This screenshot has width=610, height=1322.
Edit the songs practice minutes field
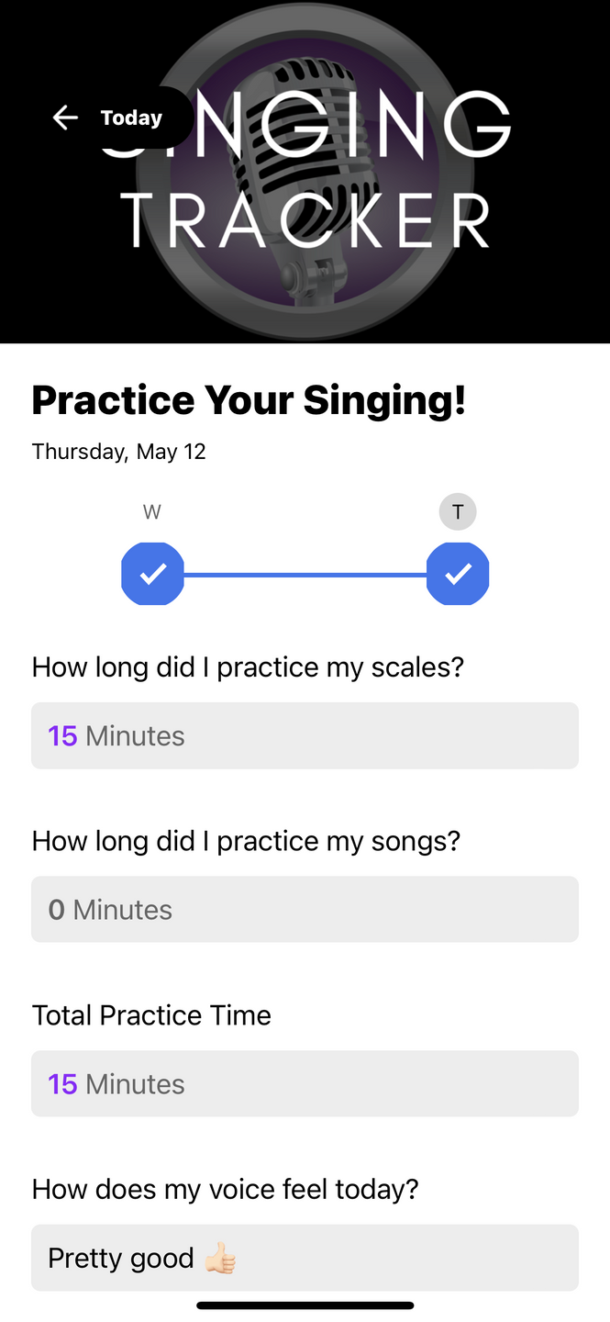point(305,909)
